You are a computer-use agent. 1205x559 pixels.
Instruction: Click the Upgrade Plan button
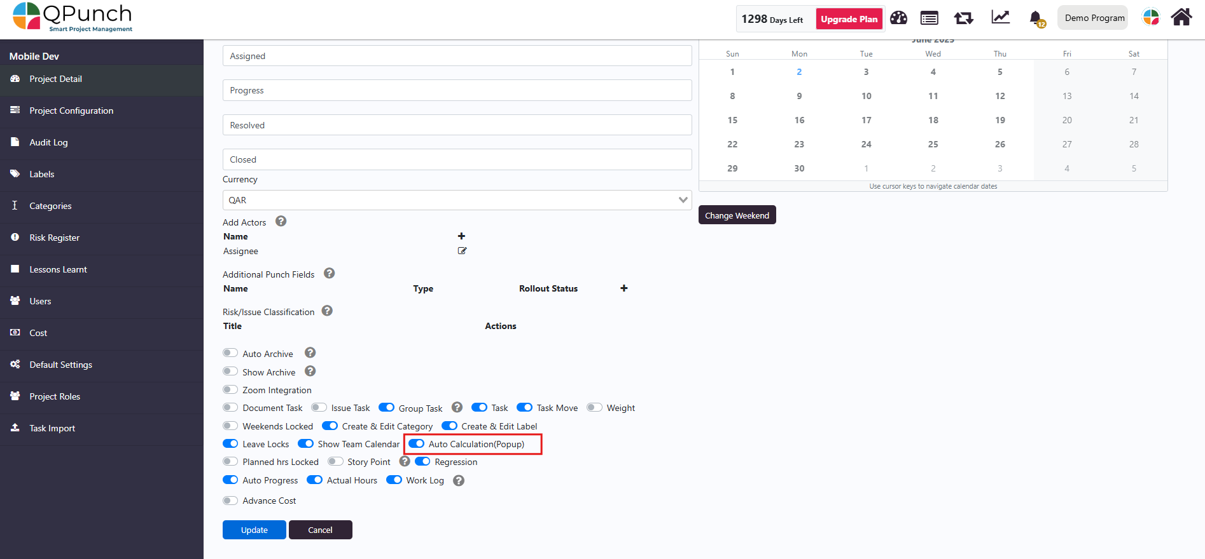coord(849,19)
